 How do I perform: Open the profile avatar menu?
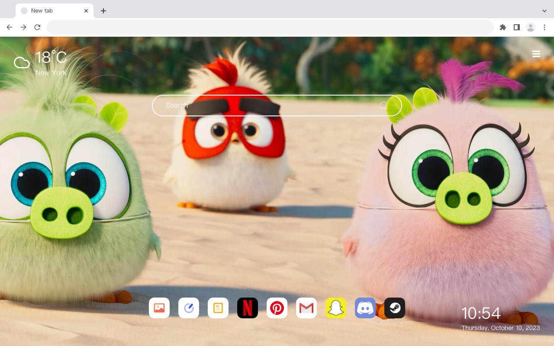[x=531, y=27]
